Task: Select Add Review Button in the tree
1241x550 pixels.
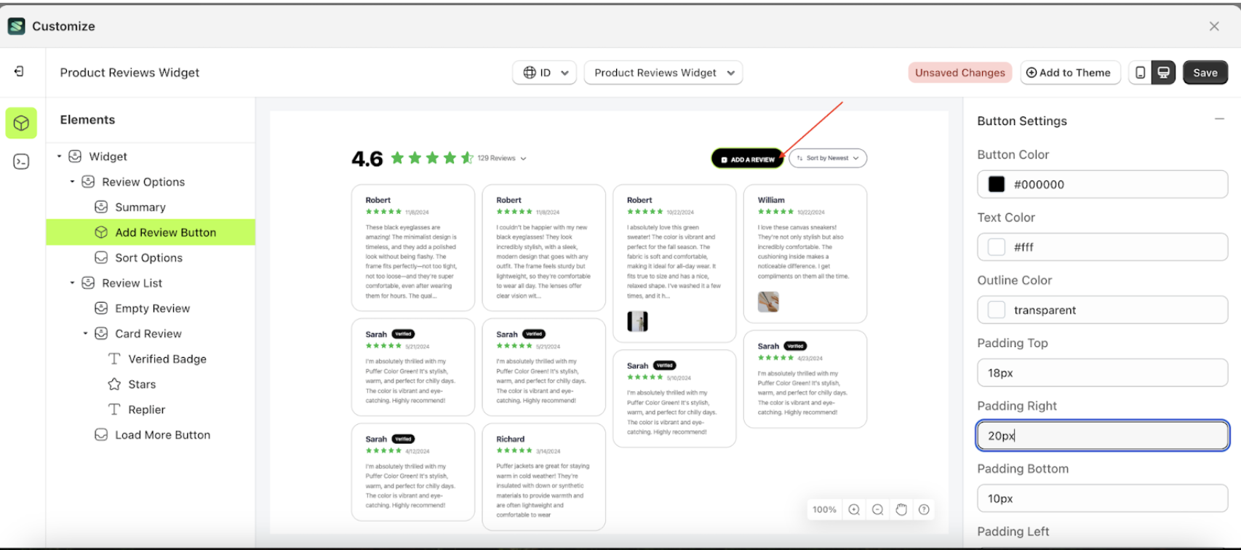Action: (151, 233)
